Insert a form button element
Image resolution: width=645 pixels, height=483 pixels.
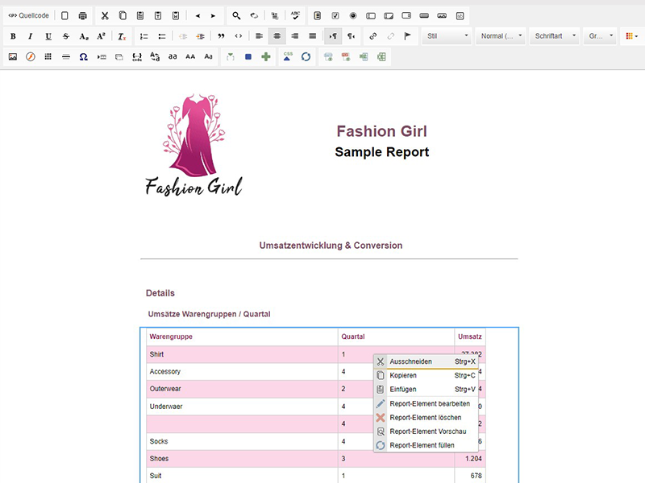coord(424,15)
